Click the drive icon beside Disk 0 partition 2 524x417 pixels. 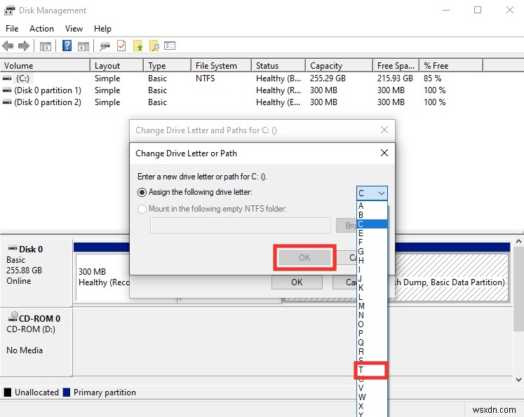coord(7,102)
